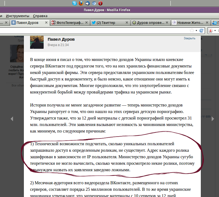This screenshot has height=197, width=219.
Task: Close the post popup via Закрыть
Action: point(189,38)
